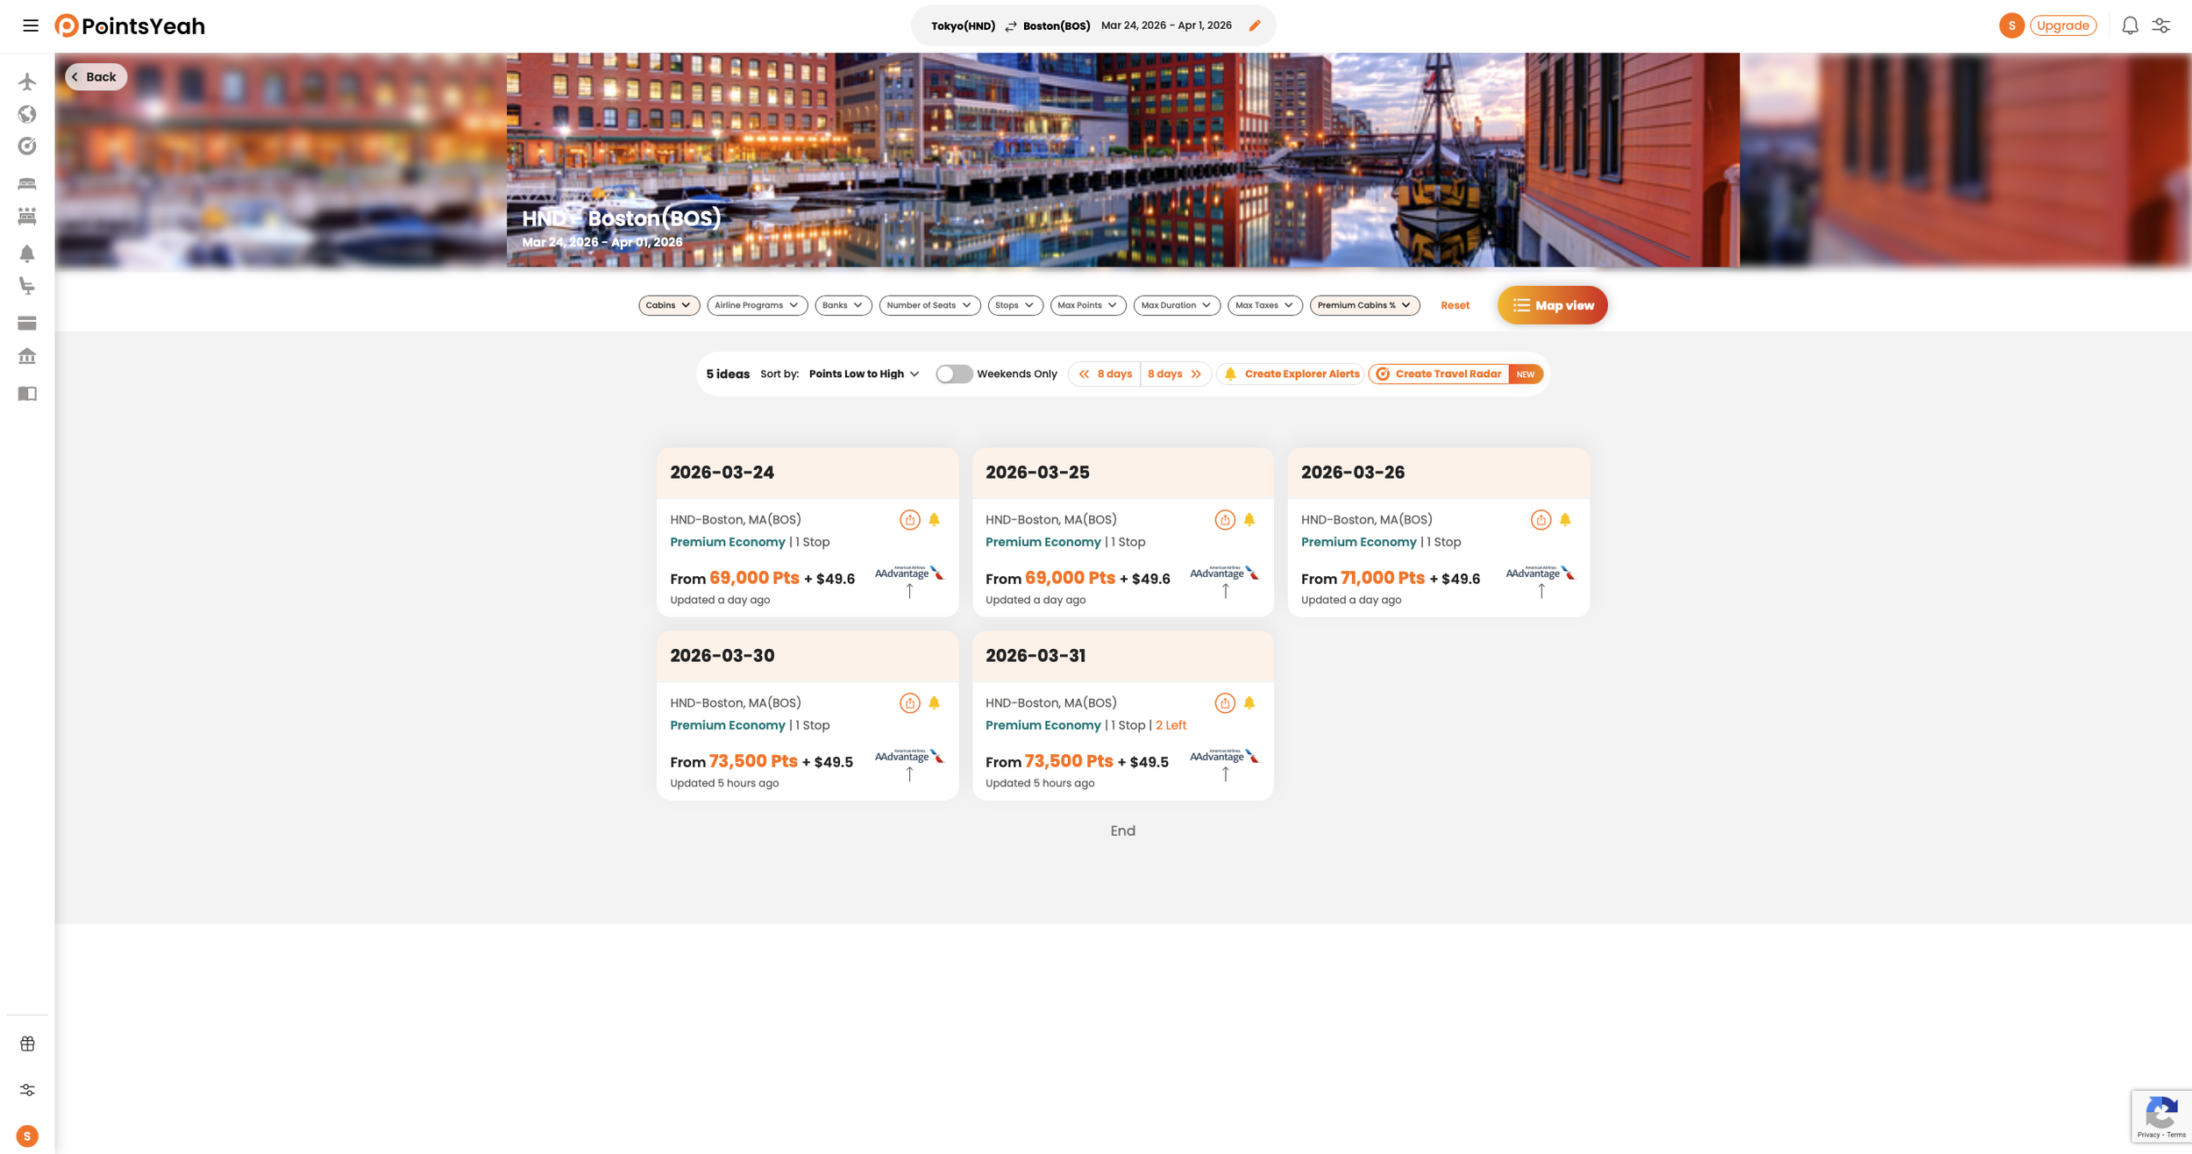Open the Airline Programs filter dropdown
2192x1154 pixels.
coord(757,305)
